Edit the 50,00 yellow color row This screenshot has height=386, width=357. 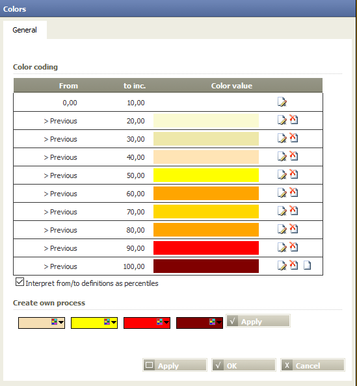282,174
